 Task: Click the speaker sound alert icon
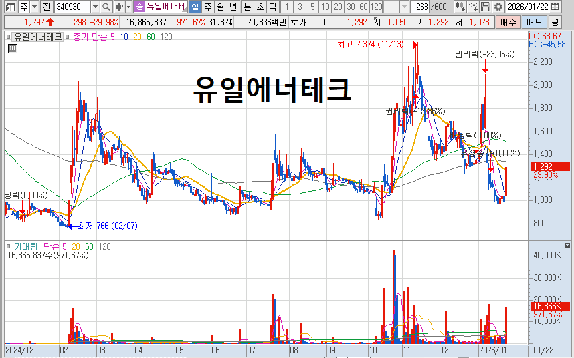point(119,7)
